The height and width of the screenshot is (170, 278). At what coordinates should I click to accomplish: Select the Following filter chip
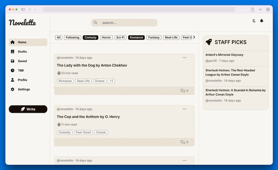73,37
